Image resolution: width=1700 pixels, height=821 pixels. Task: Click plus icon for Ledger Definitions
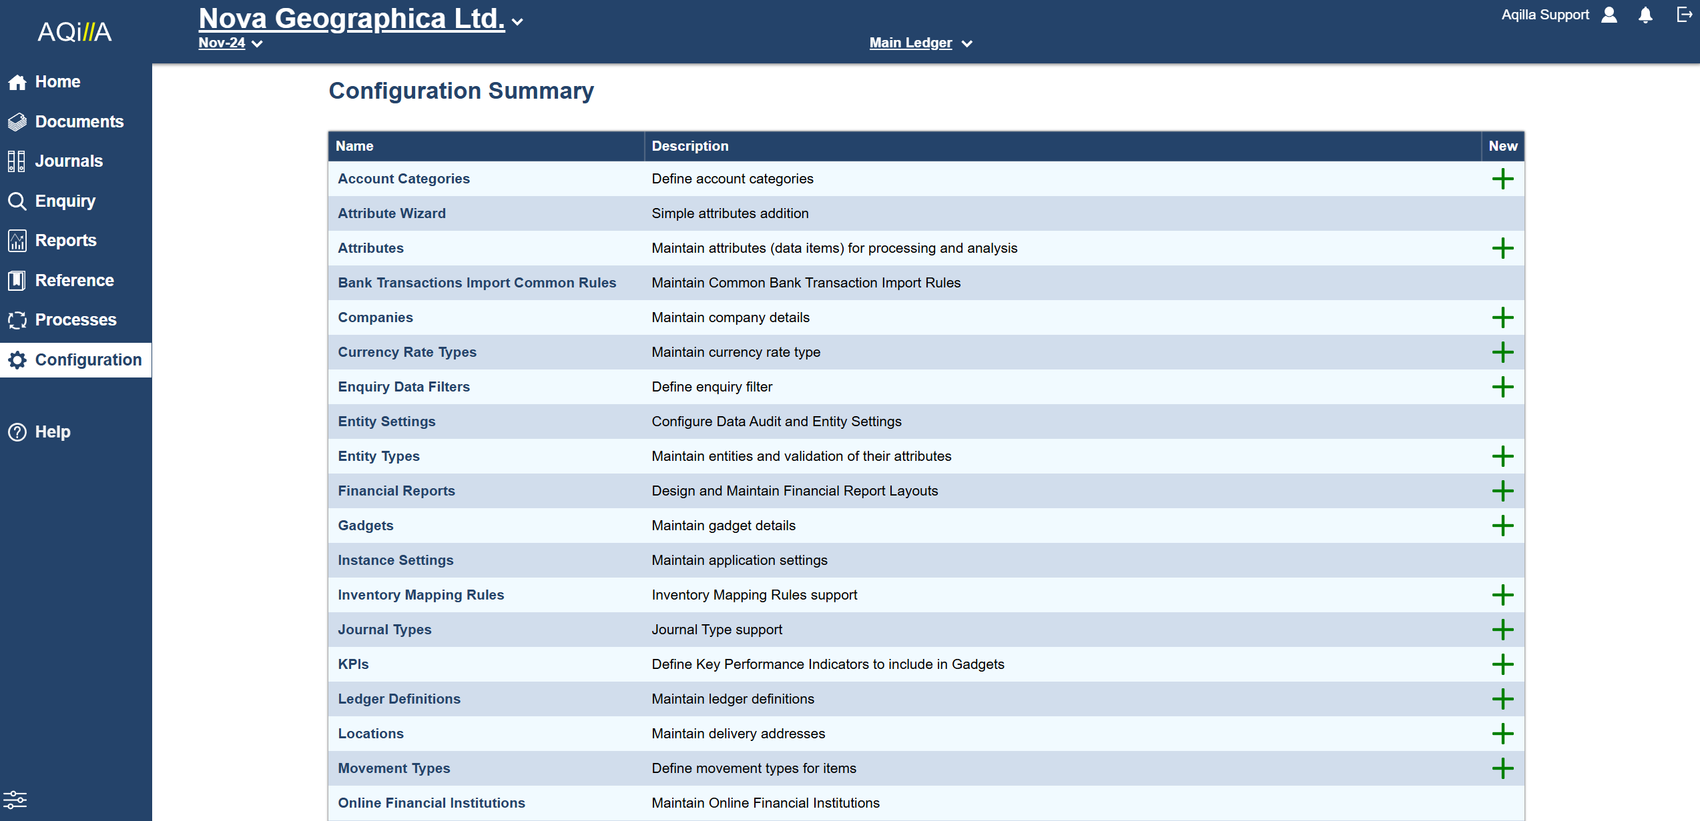tap(1502, 699)
